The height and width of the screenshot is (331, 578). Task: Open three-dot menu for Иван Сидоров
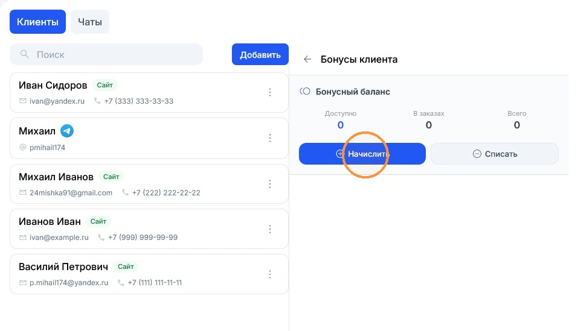pyautogui.click(x=270, y=92)
